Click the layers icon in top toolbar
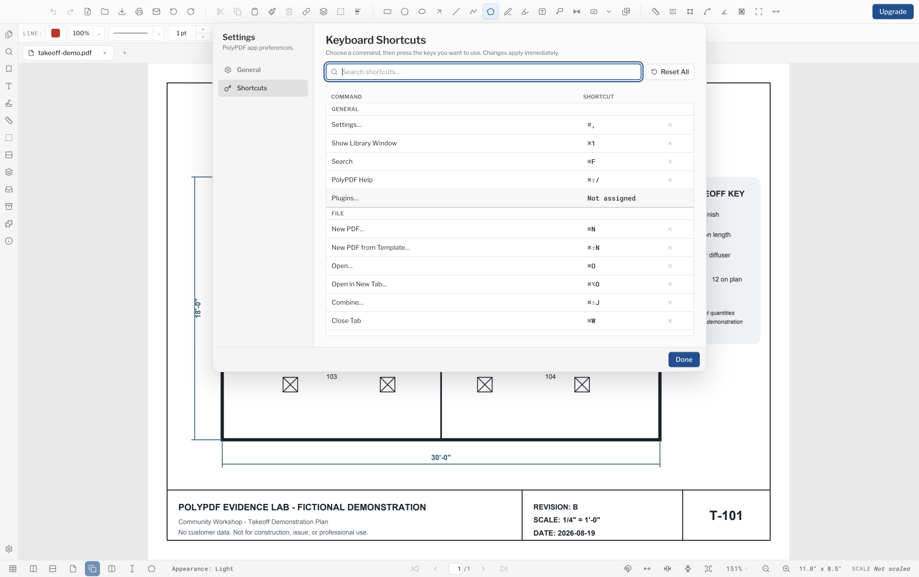The height and width of the screenshot is (577, 919). tap(324, 11)
